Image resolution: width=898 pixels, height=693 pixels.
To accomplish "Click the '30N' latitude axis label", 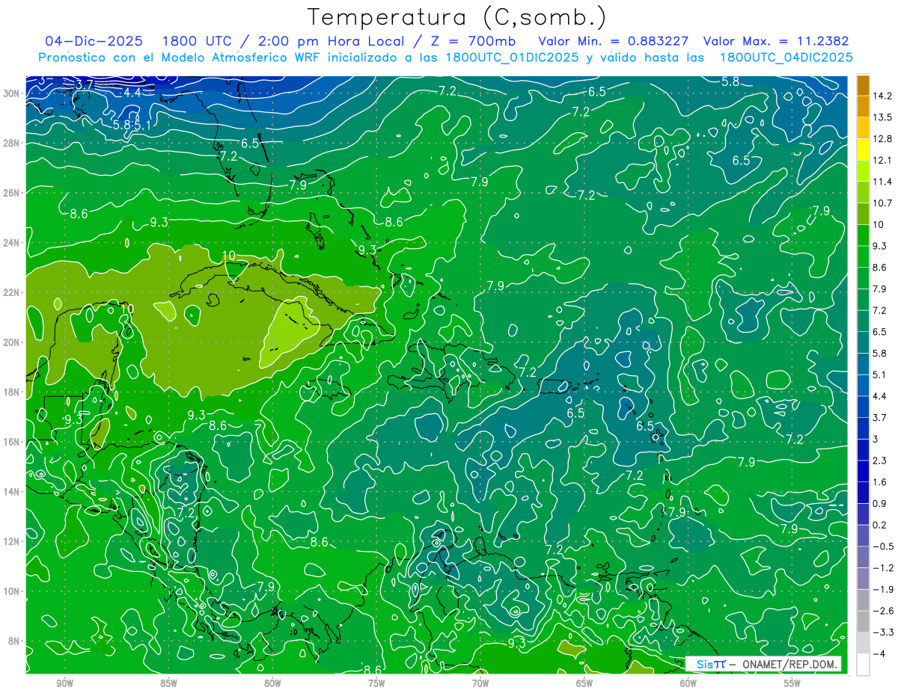I will (12, 93).
